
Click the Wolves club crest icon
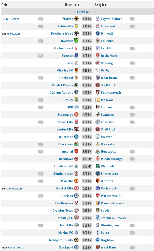[x=76, y=19]
